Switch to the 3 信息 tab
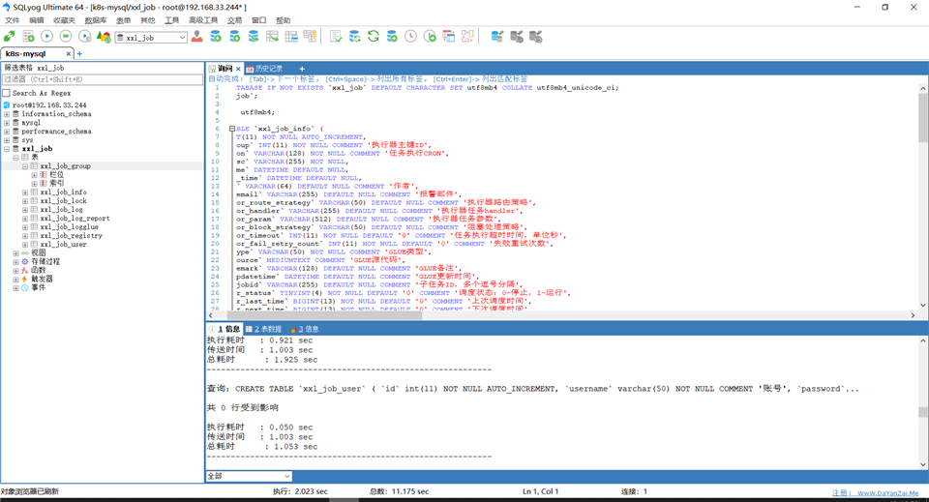Screen dimensions: 929x502 coord(305,329)
